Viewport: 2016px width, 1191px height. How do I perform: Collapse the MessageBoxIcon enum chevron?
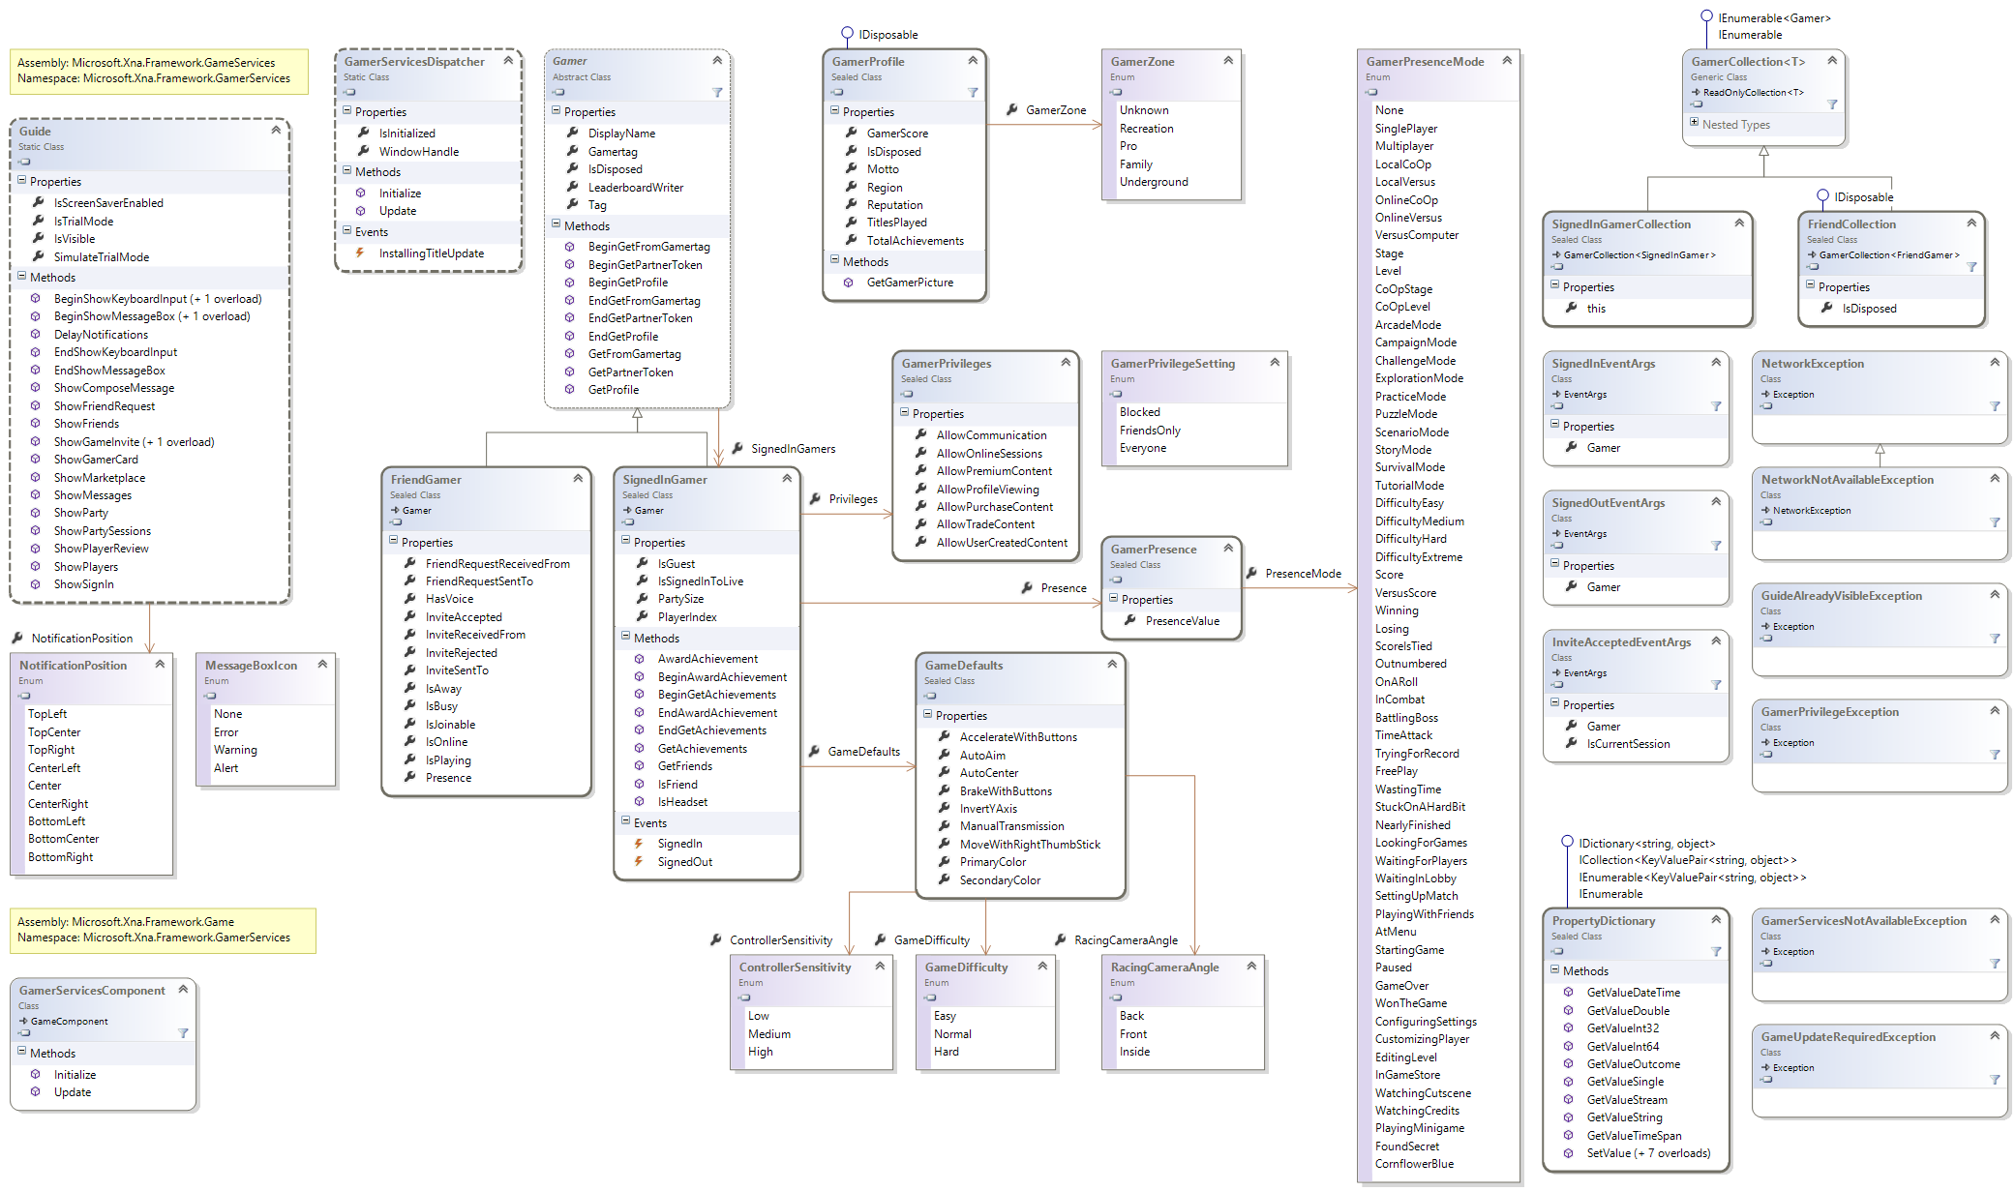[322, 664]
